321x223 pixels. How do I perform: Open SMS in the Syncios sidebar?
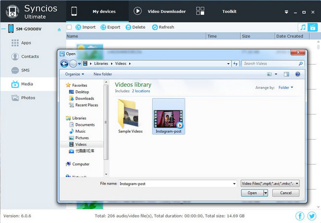coord(25,70)
